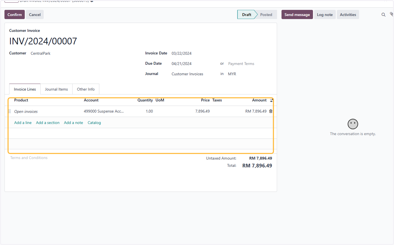Click the Terms and Conditions field
The width and height of the screenshot is (394, 245).
point(29,158)
